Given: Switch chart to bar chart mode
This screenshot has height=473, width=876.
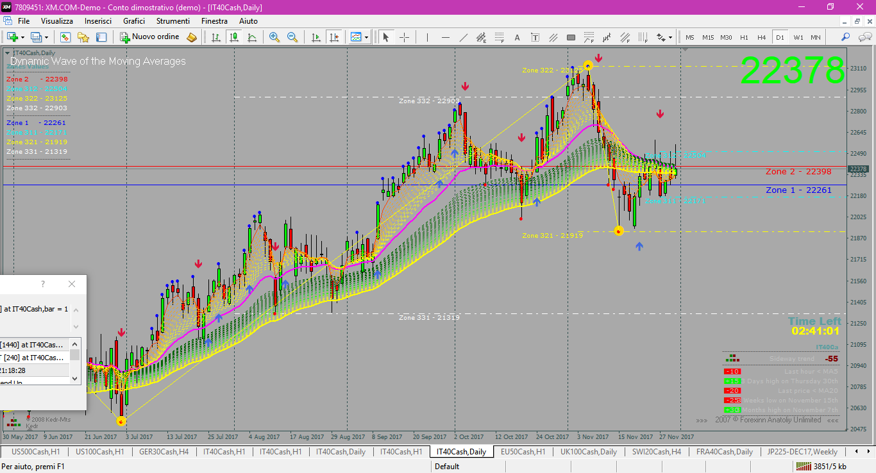Looking at the screenshot, I should [x=216, y=37].
